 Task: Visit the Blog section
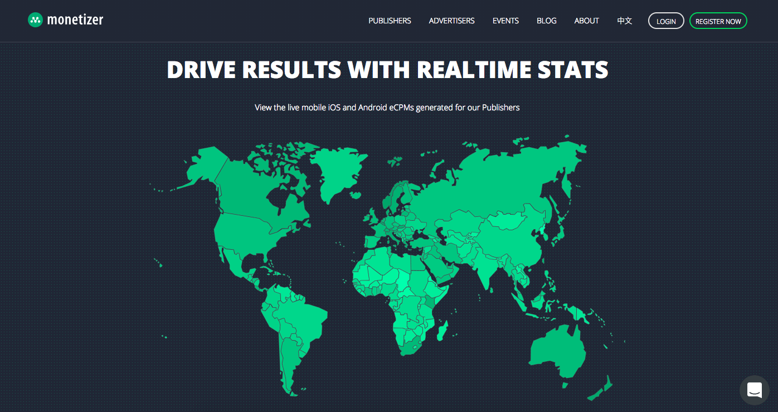pos(546,21)
